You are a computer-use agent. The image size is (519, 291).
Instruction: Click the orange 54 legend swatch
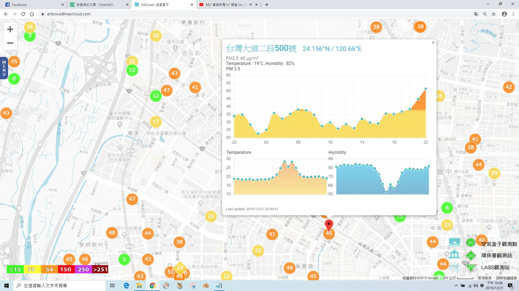pyautogui.click(x=49, y=269)
